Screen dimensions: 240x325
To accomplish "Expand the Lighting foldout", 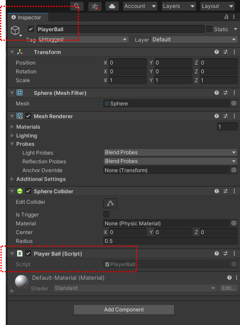I will (x=12, y=135).
